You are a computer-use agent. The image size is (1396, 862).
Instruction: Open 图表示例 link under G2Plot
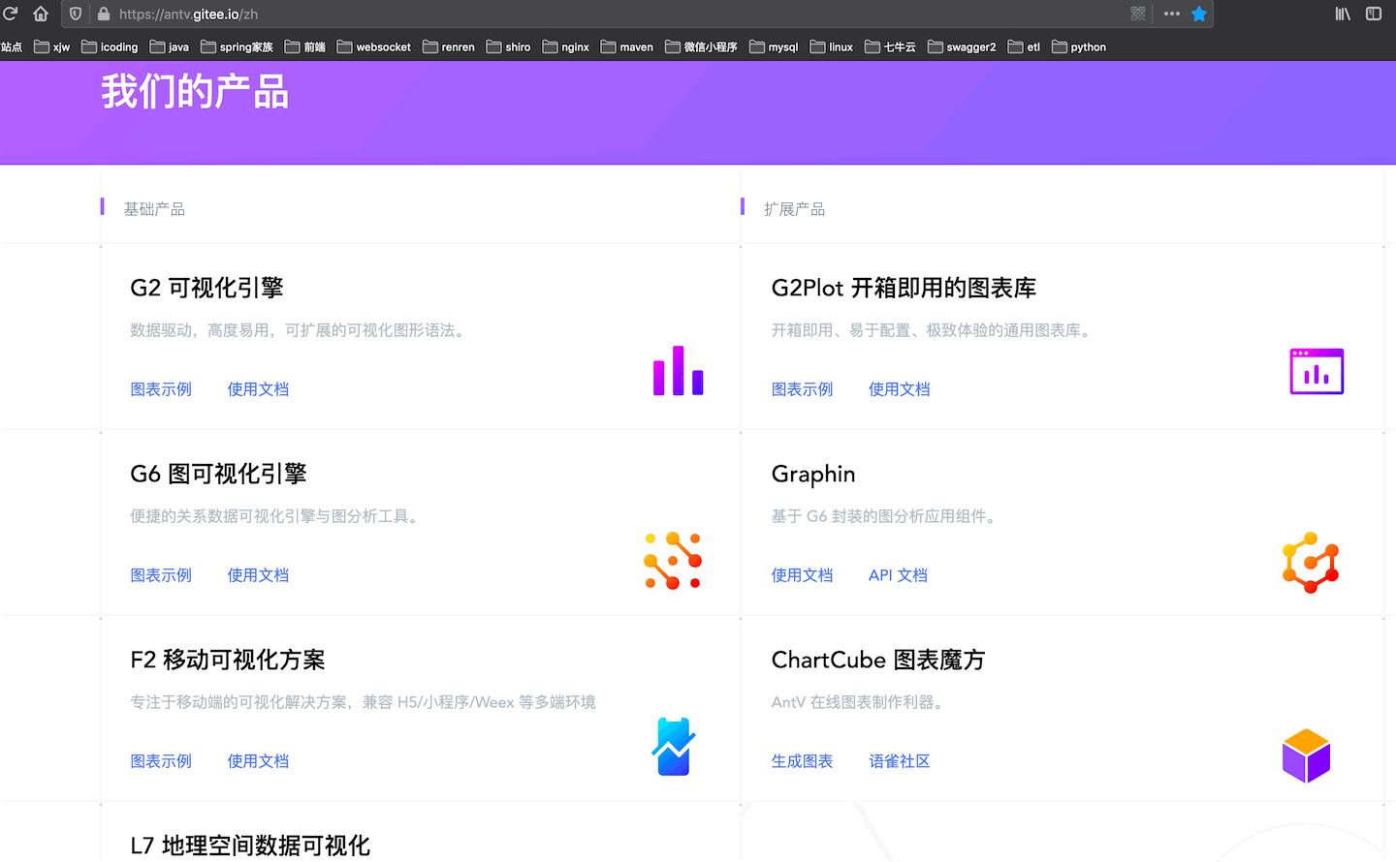[802, 389]
